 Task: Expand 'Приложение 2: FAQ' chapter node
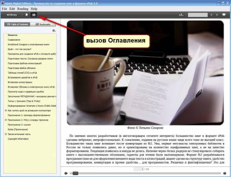tap(6, 120)
